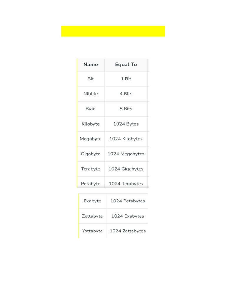This screenshot has width=226, height=302.
Task: Click the 1 Bit value cell
Action: coord(126,79)
